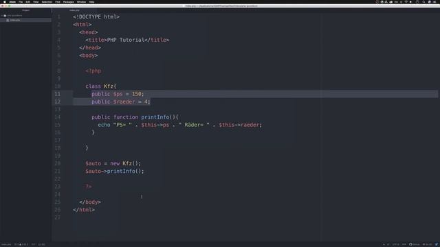Open macOS Spotlight search
The width and height of the screenshot is (440, 247).
point(423,1)
